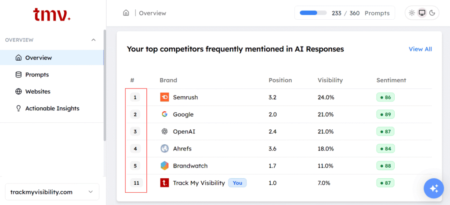
Task: Click the Track My Visibility logo icon
Action: click(x=164, y=183)
